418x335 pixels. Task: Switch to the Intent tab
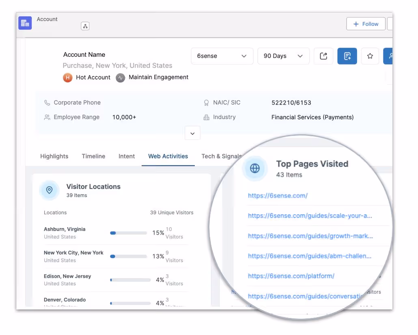click(127, 156)
